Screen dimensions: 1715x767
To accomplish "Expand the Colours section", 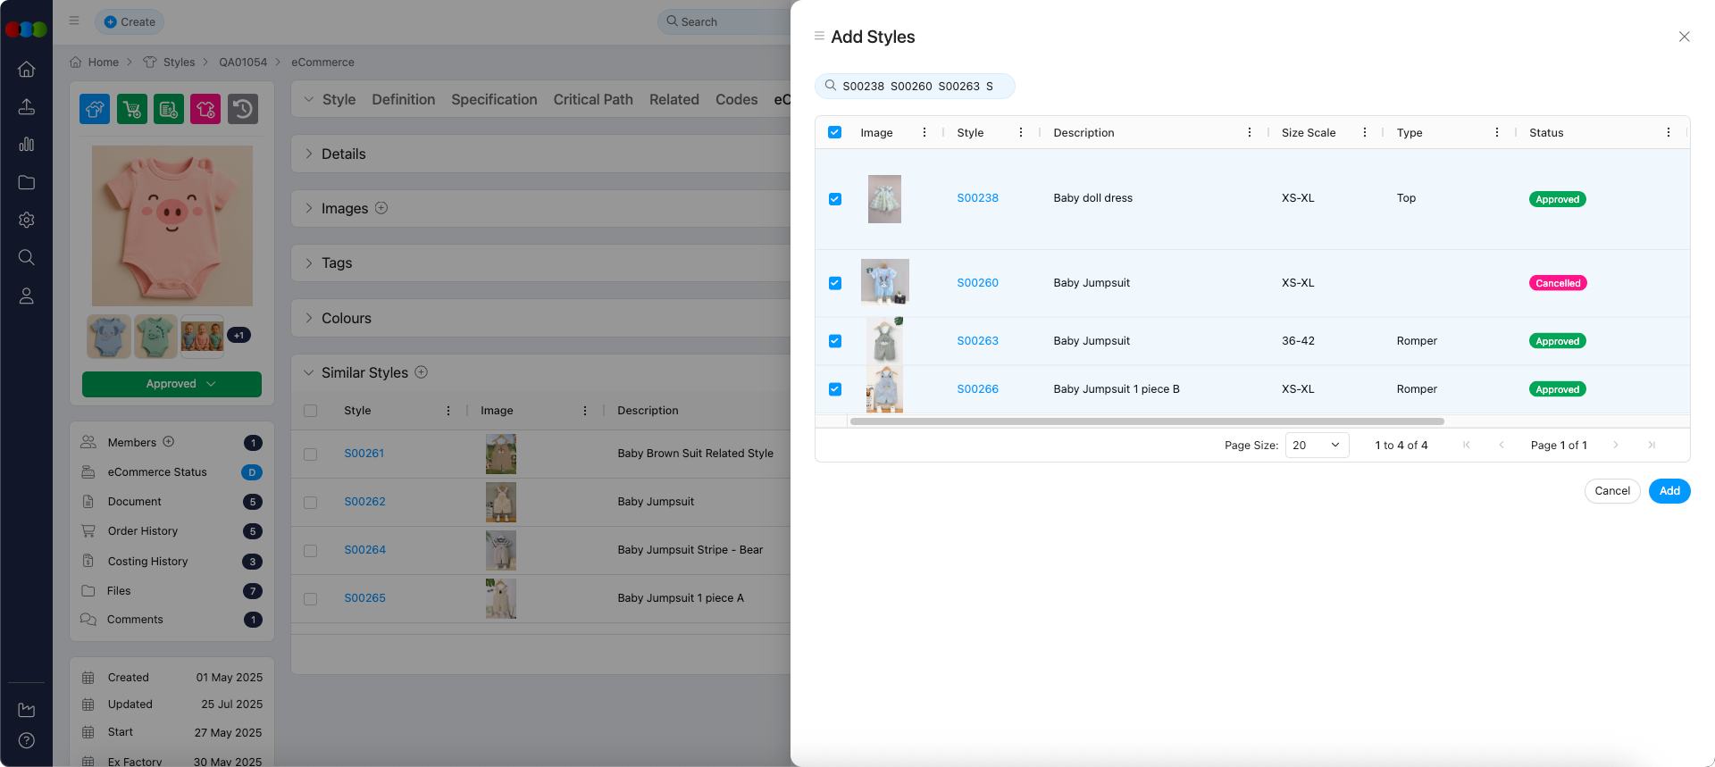I will [x=347, y=318].
